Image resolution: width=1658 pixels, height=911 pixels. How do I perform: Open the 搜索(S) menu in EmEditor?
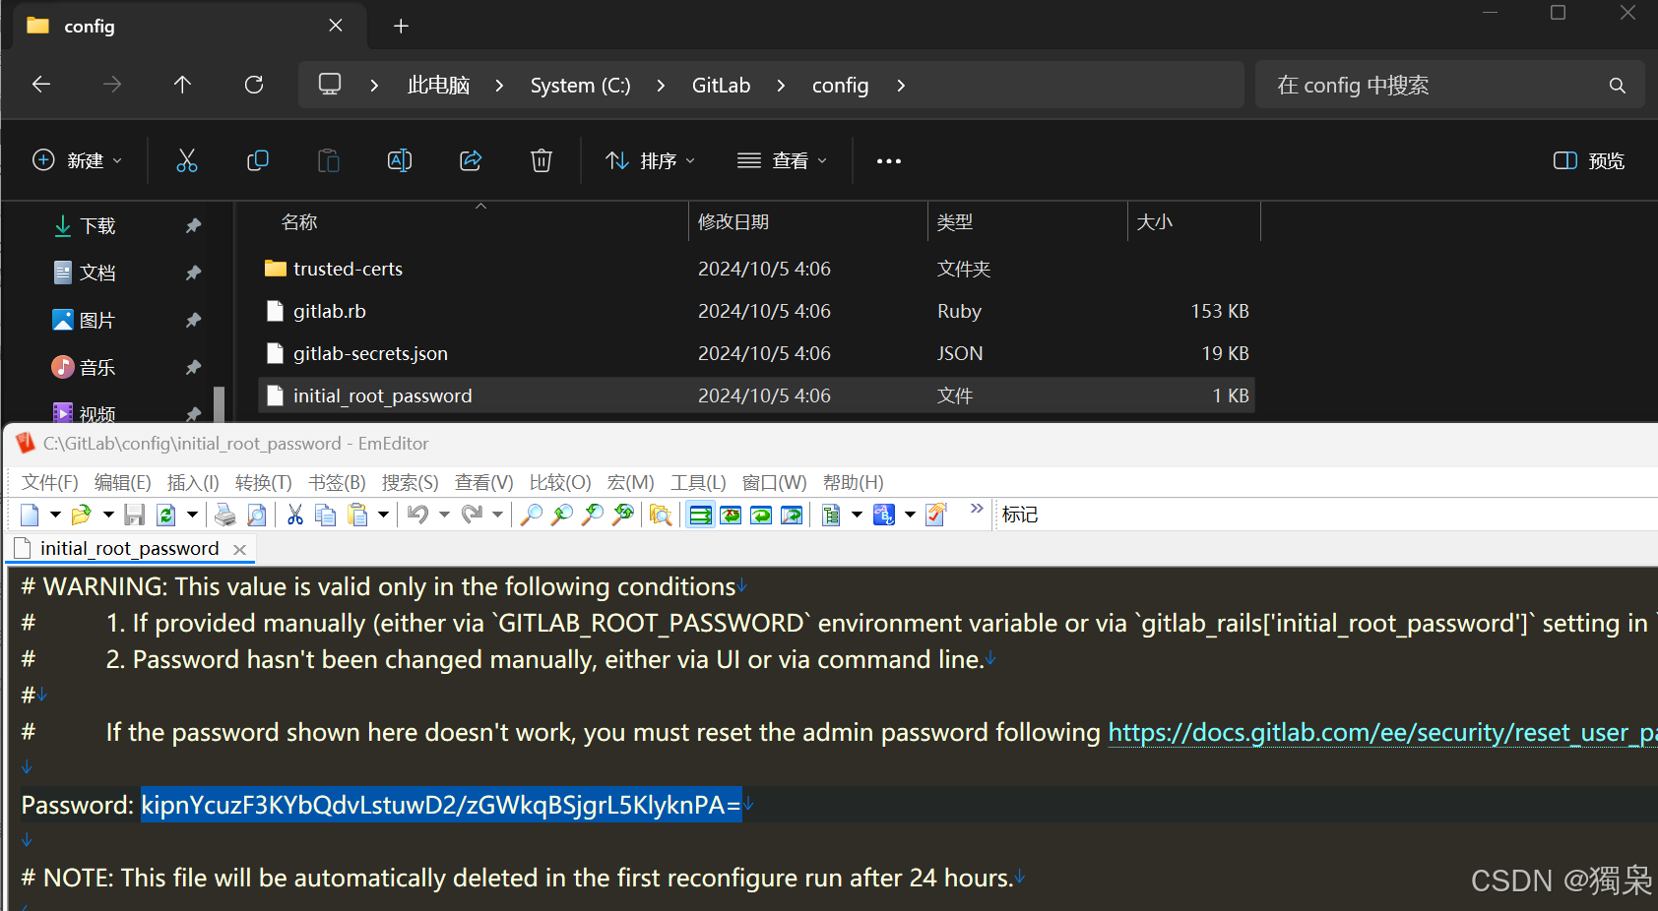pyautogui.click(x=411, y=482)
